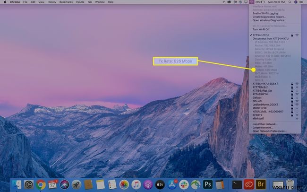Viewport: 307px width, 192px height.
Task: Open the yellow Notes app in dock
Action: point(101,184)
